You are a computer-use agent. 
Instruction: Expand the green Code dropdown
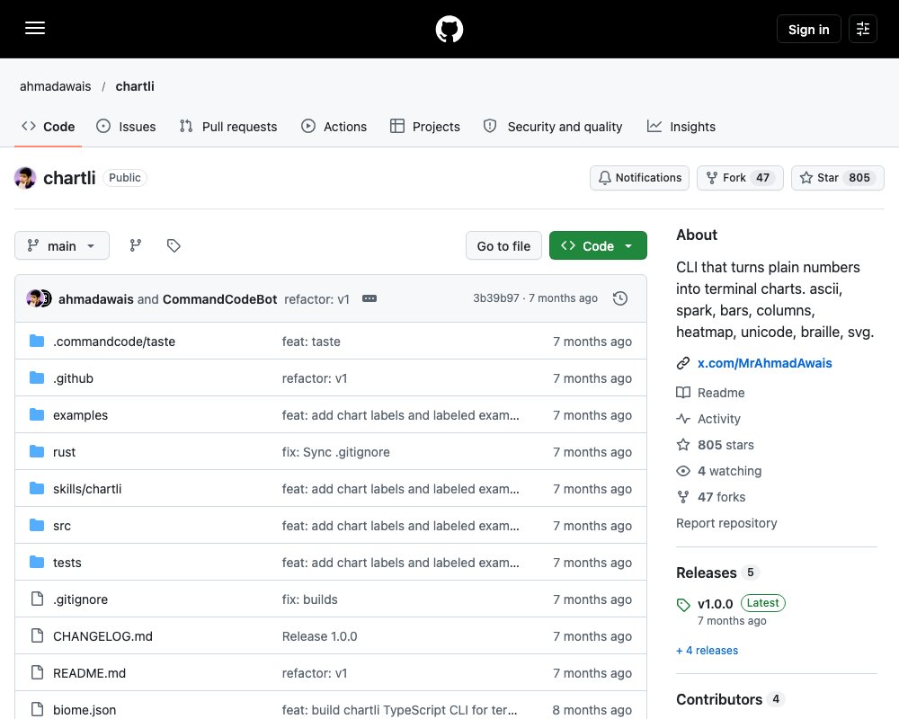pos(598,246)
